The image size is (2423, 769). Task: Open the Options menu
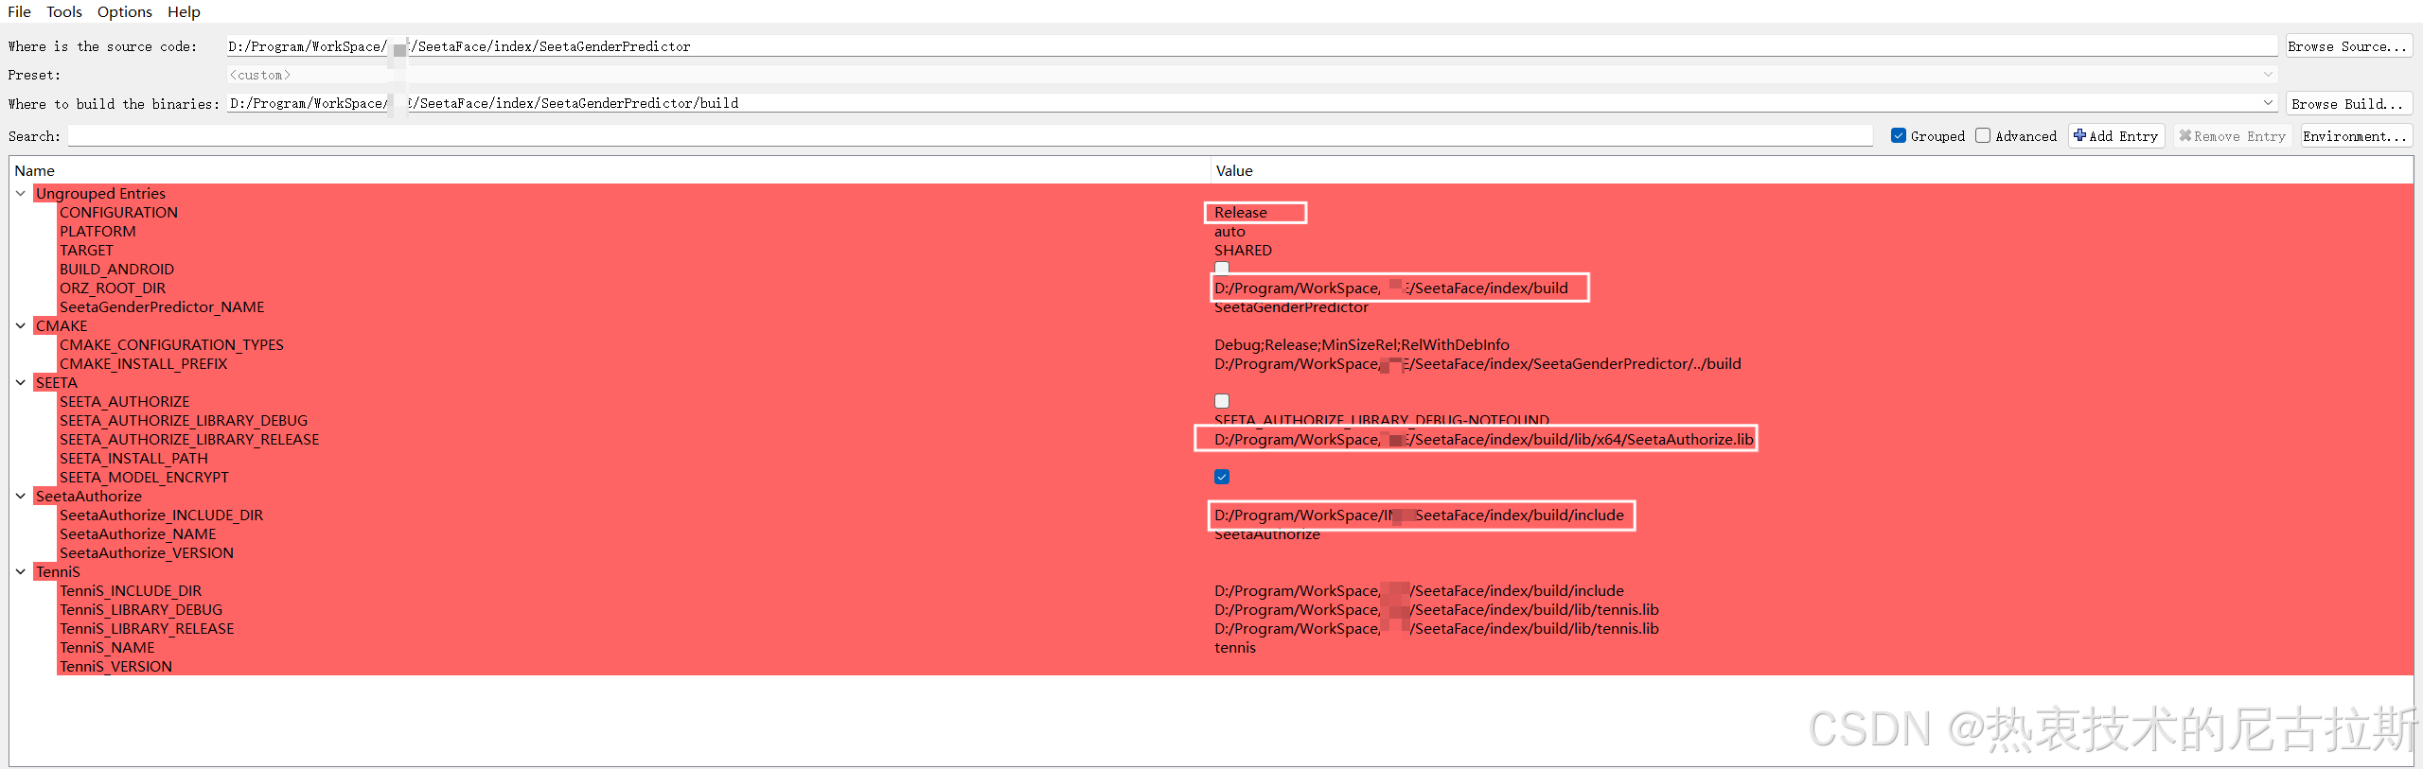tap(124, 11)
